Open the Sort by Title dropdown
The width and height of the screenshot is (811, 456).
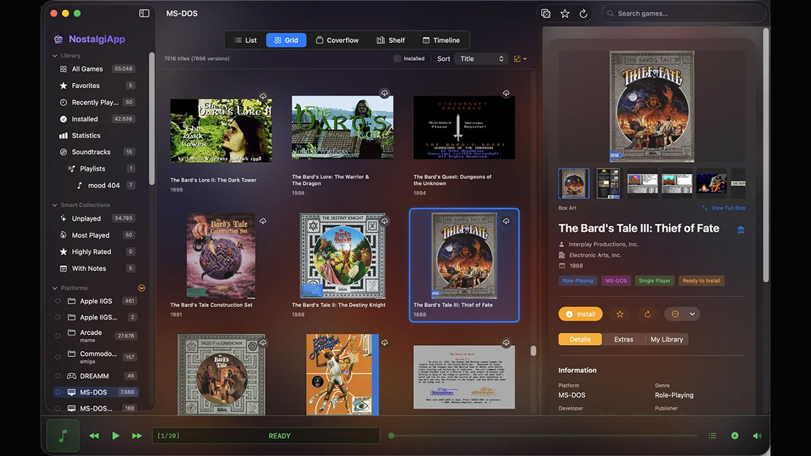coord(482,59)
